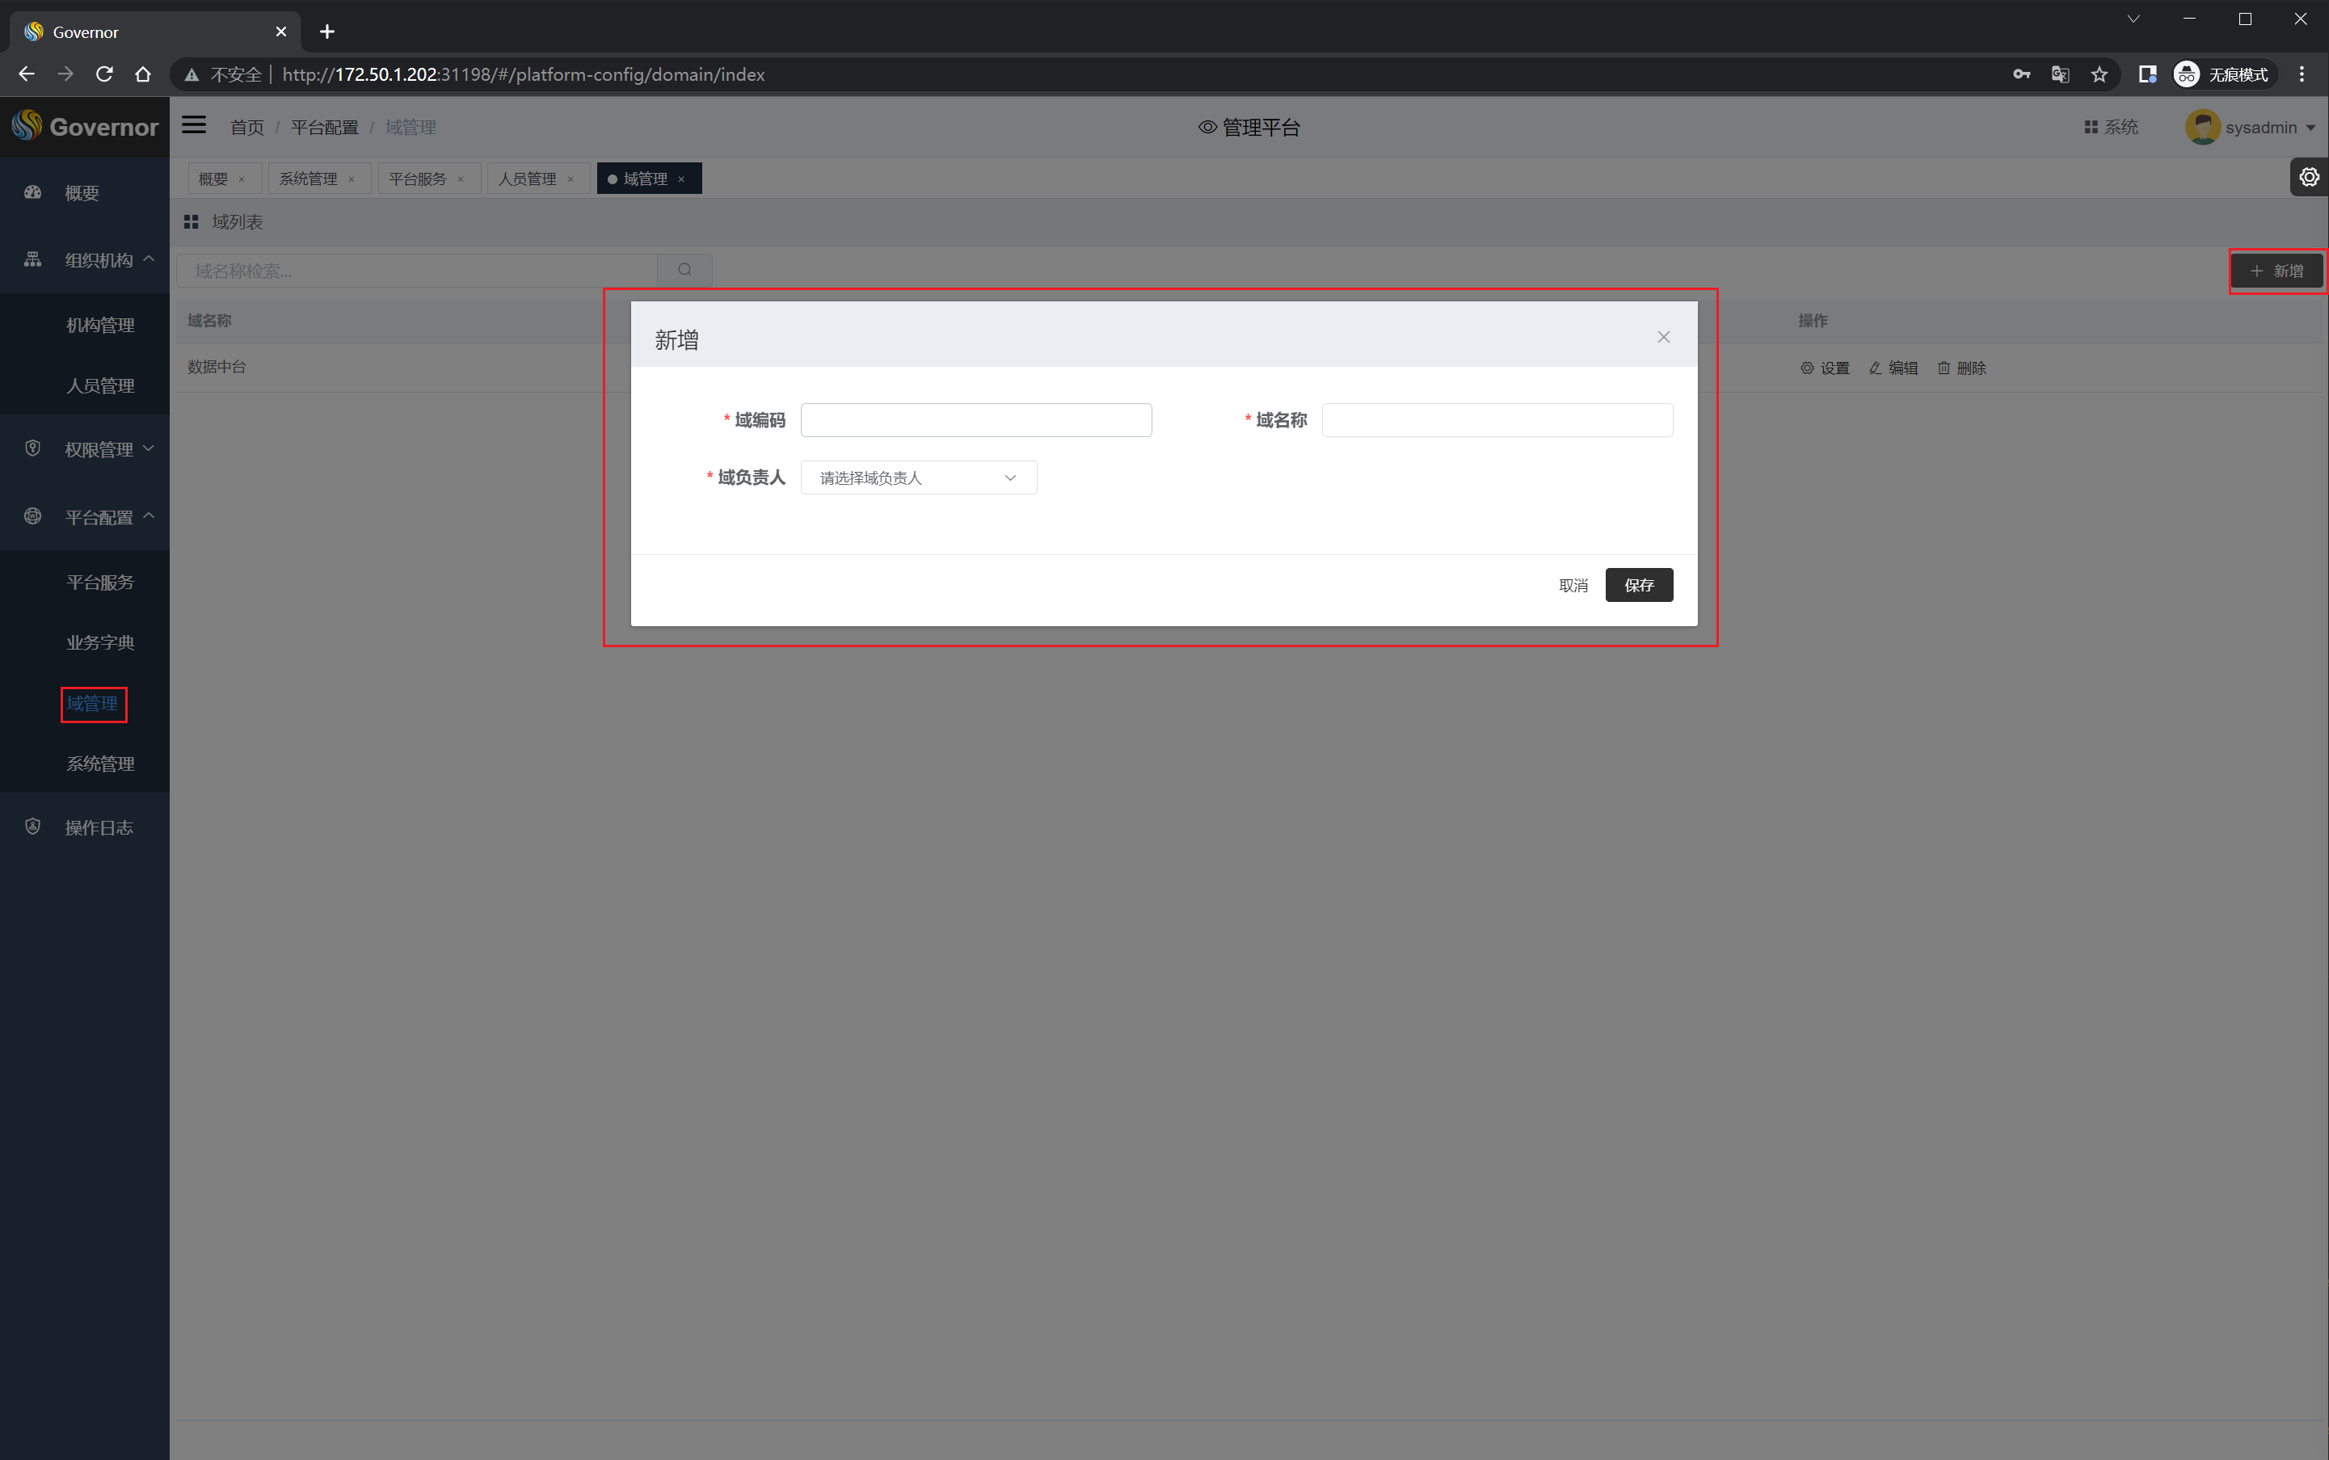Click the hamburger menu collapse icon

(194, 125)
